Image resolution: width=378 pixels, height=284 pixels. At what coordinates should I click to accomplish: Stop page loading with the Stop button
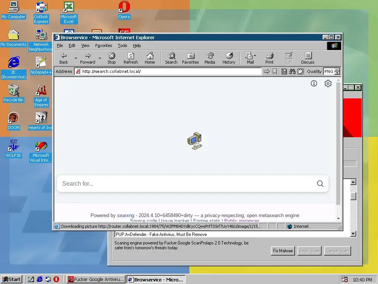point(111,58)
